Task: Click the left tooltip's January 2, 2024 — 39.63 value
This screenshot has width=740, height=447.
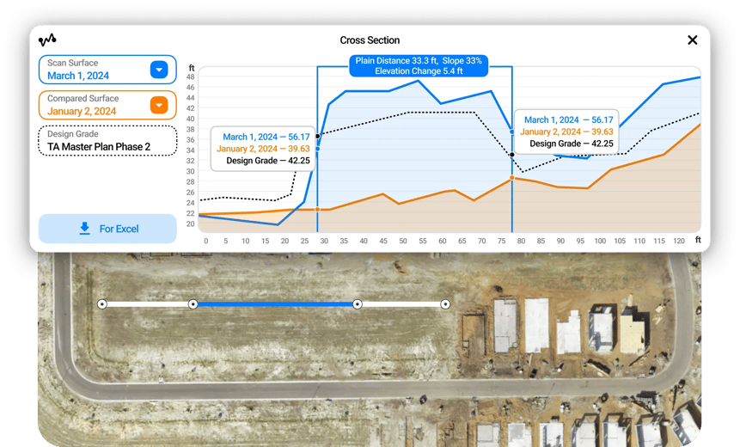Action: point(263,149)
